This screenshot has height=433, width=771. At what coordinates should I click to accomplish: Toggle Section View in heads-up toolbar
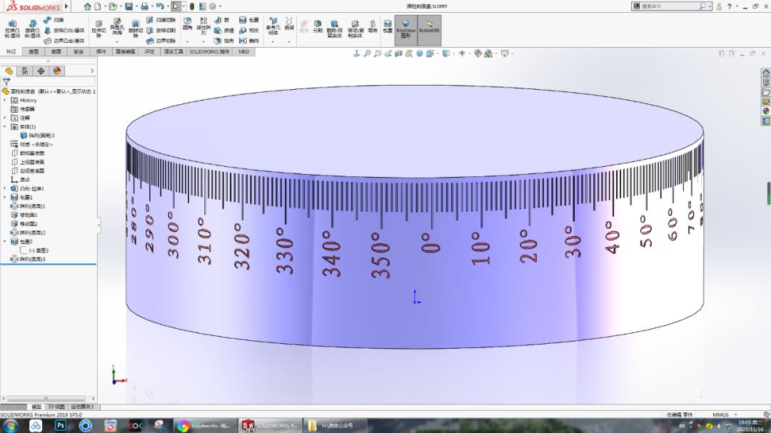398,53
